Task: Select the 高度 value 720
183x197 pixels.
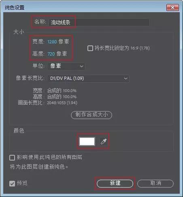Action: [51, 54]
